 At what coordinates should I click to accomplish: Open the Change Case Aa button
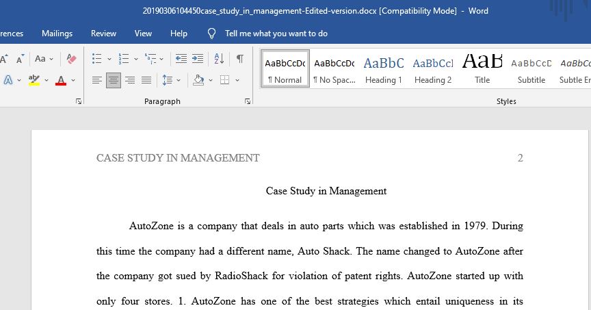[x=40, y=59]
